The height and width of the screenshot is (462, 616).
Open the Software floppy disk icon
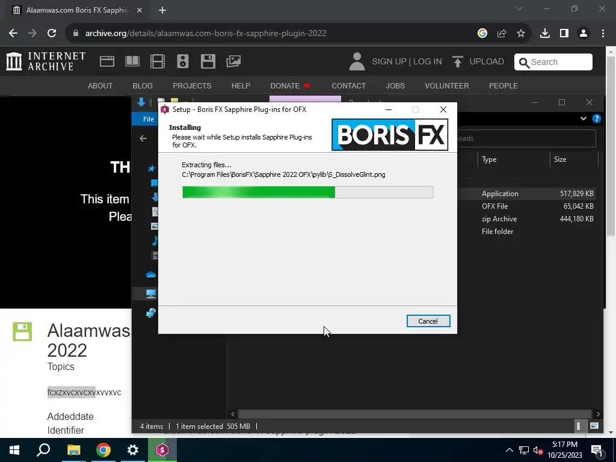[208, 61]
